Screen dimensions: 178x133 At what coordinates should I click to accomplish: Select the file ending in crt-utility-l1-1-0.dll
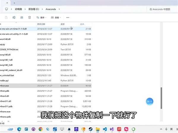click(46, 34)
